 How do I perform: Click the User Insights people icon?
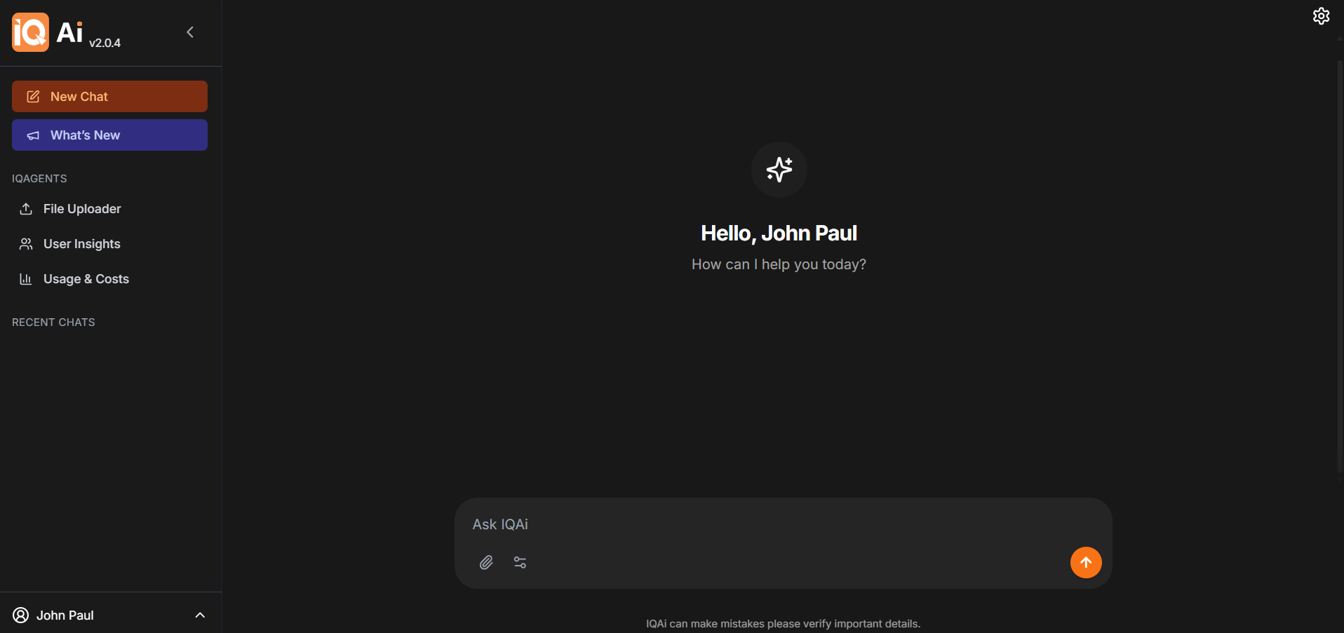click(x=26, y=244)
